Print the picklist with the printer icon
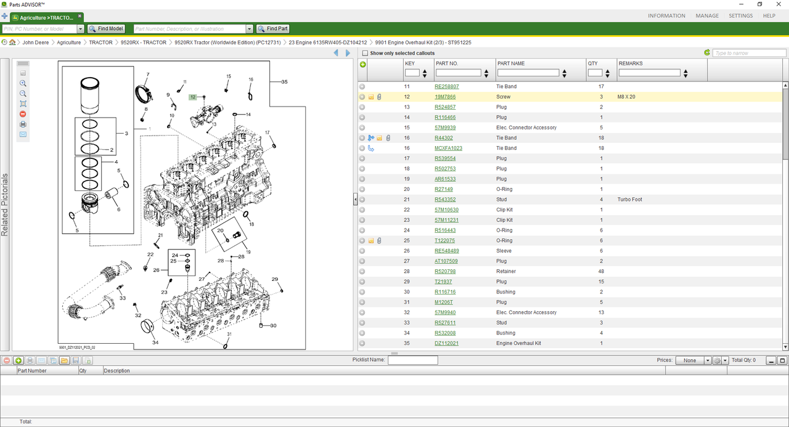Screen dimensions: 789x427 pos(30,360)
